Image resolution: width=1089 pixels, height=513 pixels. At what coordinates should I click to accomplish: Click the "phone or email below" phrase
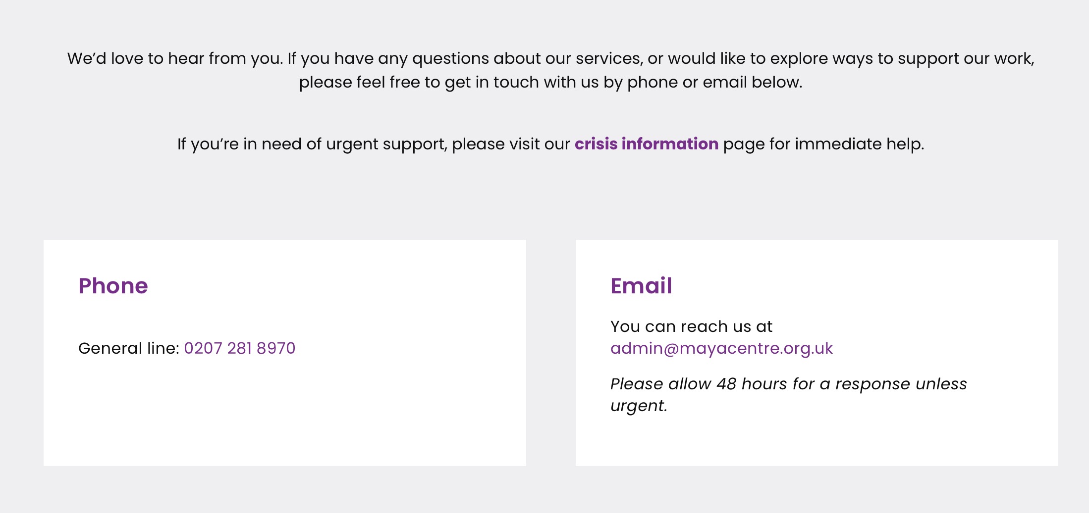pyautogui.click(x=714, y=82)
